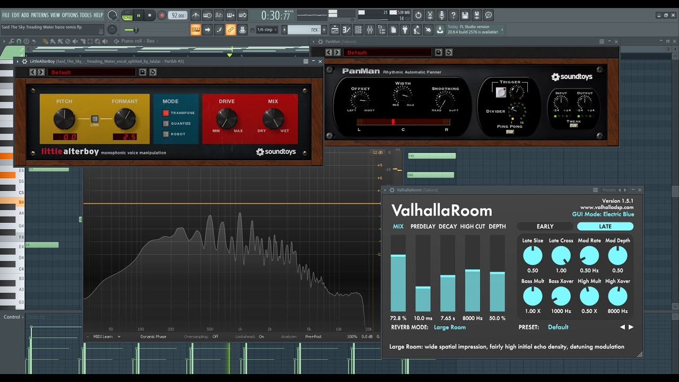Click the undo history circular arrow icon
Image resolution: width=679 pixels, height=382 pixels.
tap(419, 15)
